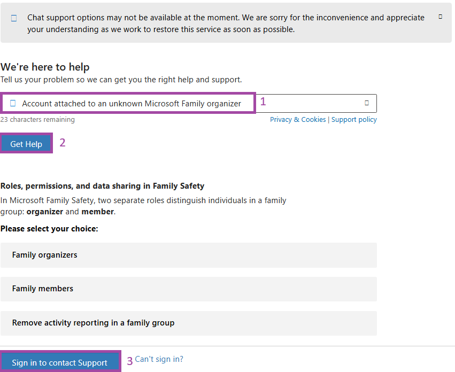Clear the typed problem text using the field's icon

click(x=366, y=103)
